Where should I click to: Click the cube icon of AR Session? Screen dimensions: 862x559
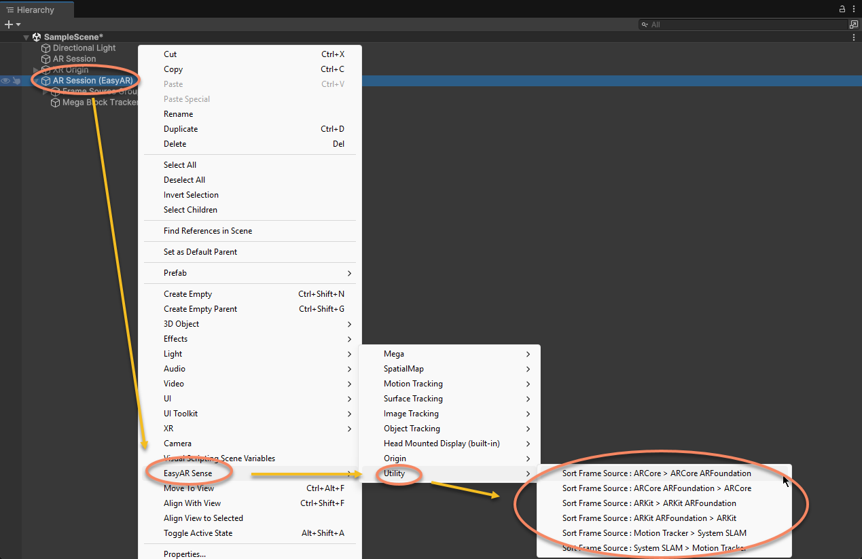click(46, 59)
